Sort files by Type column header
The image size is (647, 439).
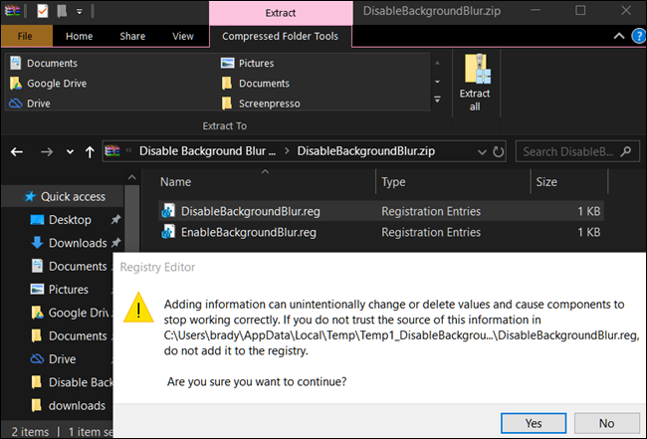pyautogui.click(x=394, y=182)
